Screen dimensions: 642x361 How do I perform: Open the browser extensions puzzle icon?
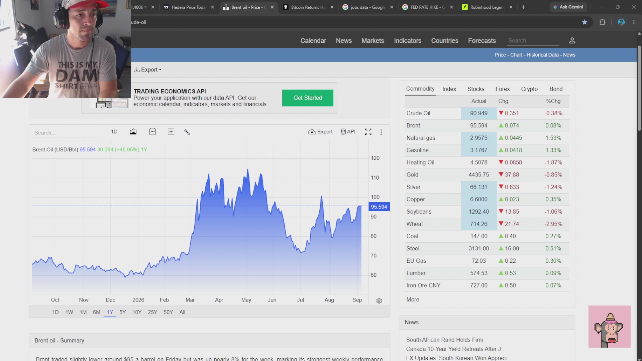(x=602, y=22)
